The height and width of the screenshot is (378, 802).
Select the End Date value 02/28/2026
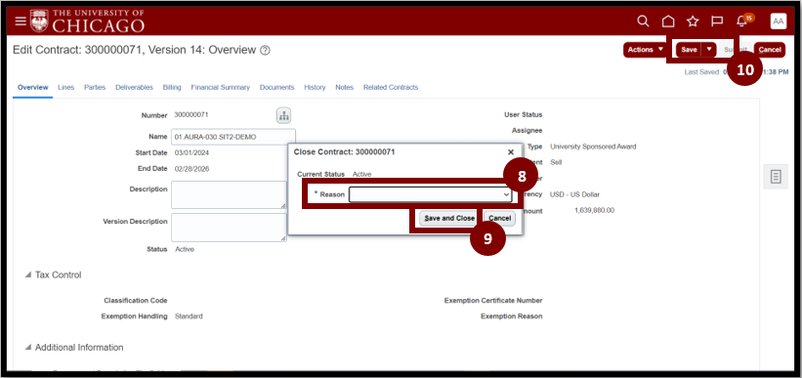pyautogui.click(x=191, y=169)
